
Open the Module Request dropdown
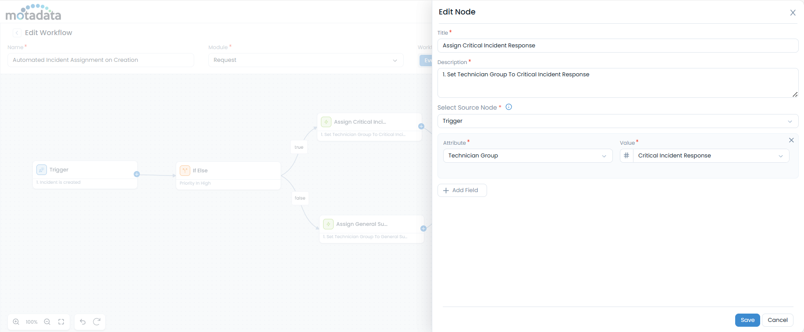tap(306, 60)
